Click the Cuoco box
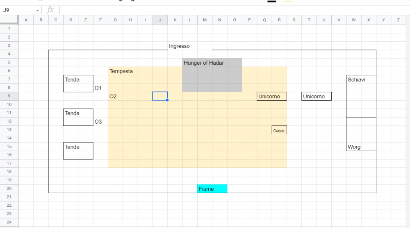 tap(279, 130)
